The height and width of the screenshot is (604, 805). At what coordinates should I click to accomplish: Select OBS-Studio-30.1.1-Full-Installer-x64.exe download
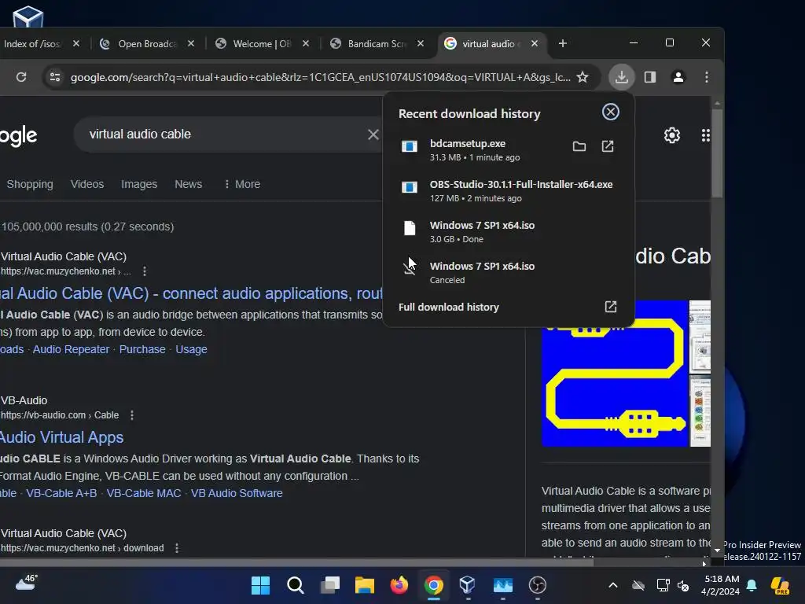pos(509,191)
